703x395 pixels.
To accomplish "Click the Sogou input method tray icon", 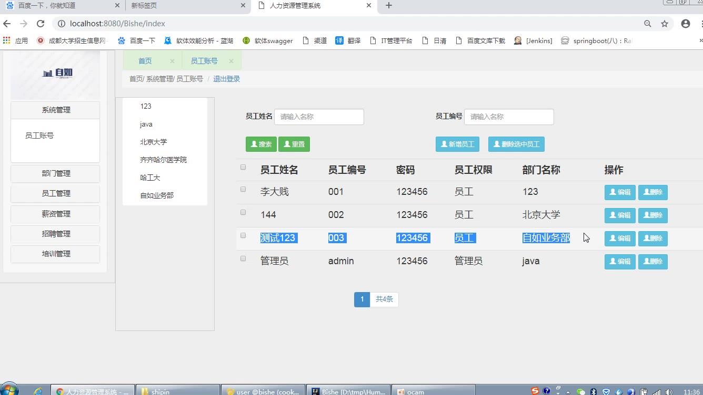I will click(x=535, y=391).
